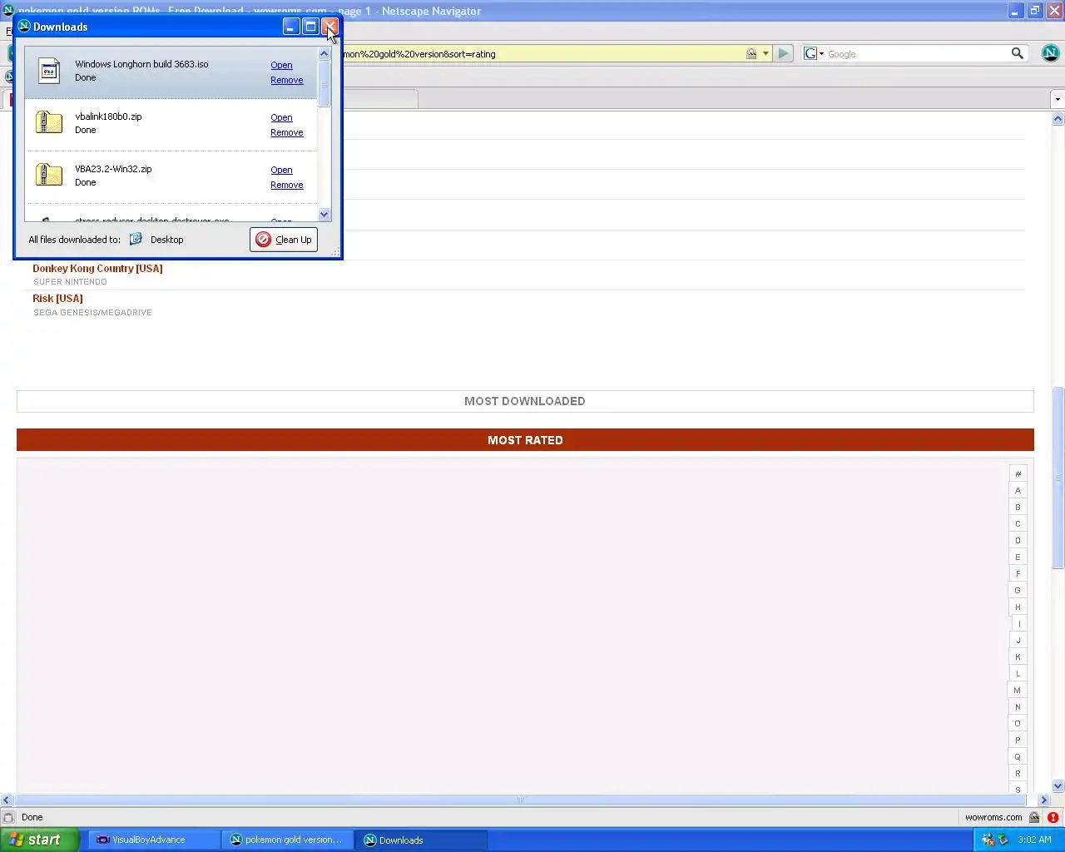Click the search magnifier icon

(x=1017, y=53)
